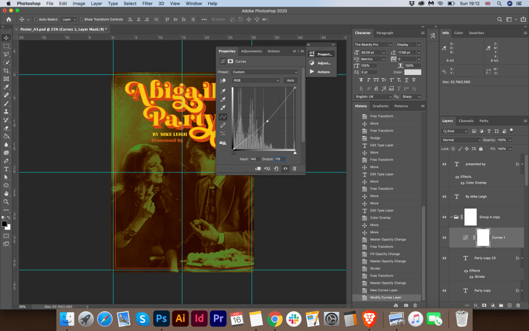
Task: Toggle visibility of the Group 4 copy folder
Action: (x=444, y=217)
